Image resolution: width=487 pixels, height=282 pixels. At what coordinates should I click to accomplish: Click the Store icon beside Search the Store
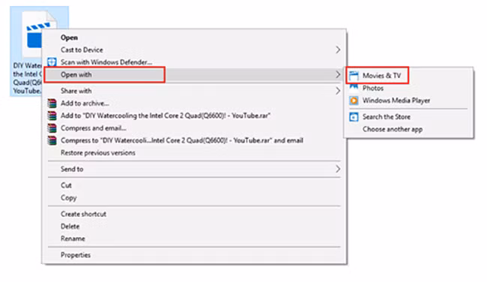354,116
